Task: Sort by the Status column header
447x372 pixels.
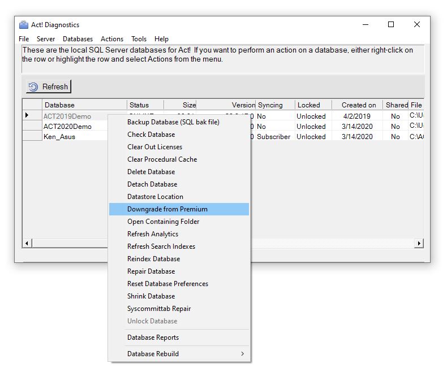Action: coord(145,105)
